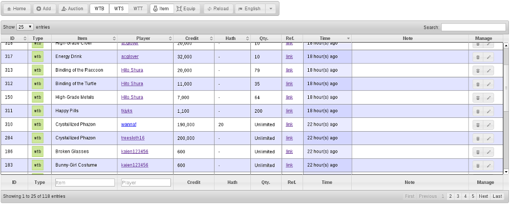Image resolution: width=512 pixels, height=205 pixels.
Task: Click the table's vertical scrollbar thumb
Action: tap(506, 88)
